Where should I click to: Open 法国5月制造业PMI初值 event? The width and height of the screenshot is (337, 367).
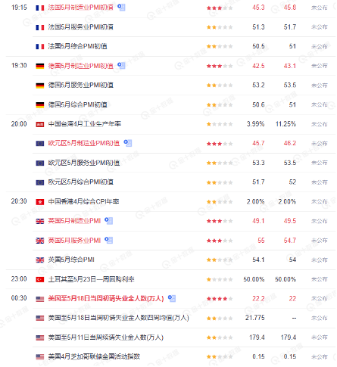(x=81, y=8)
